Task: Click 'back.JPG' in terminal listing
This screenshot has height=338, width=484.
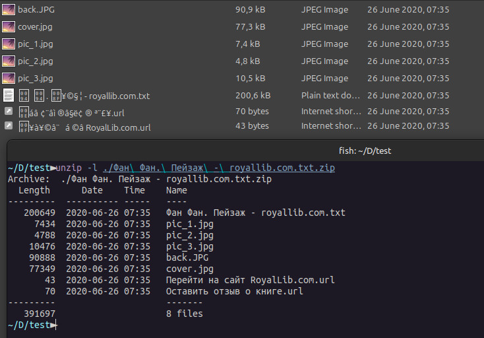Action: (x=187, y=257)
